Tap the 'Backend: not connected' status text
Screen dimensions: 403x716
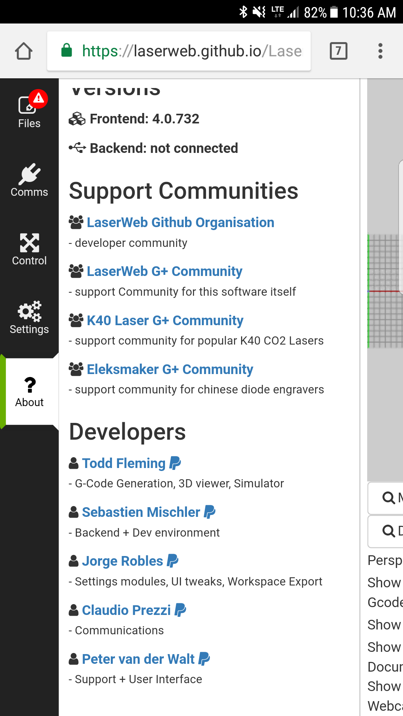click(x=164, y=148)
